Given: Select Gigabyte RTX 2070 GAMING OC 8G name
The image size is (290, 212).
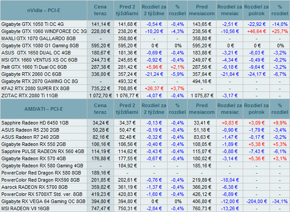Looking at the screenshot, I should click(x=40, y=81).
